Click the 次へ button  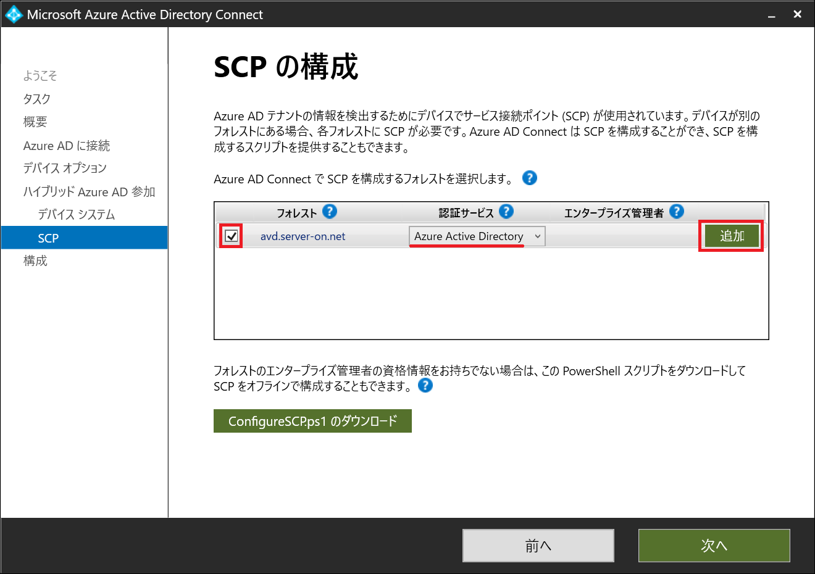tap(714, 546)
